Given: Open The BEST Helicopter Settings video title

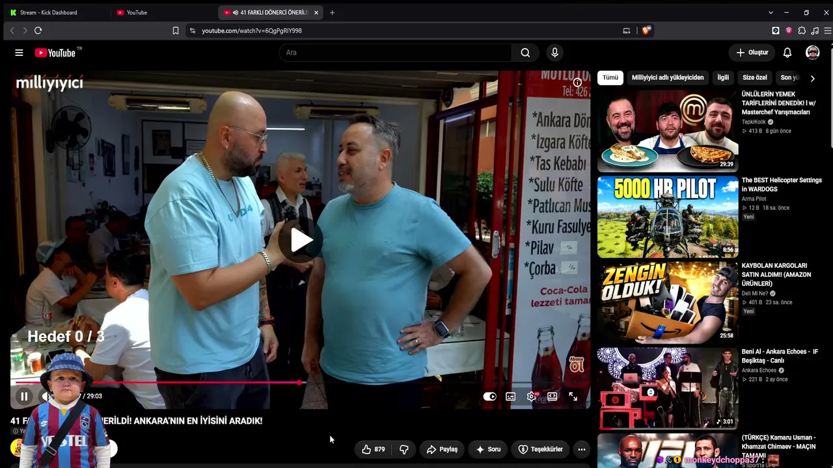Looking at the screenshot, I should pos(782,185).
